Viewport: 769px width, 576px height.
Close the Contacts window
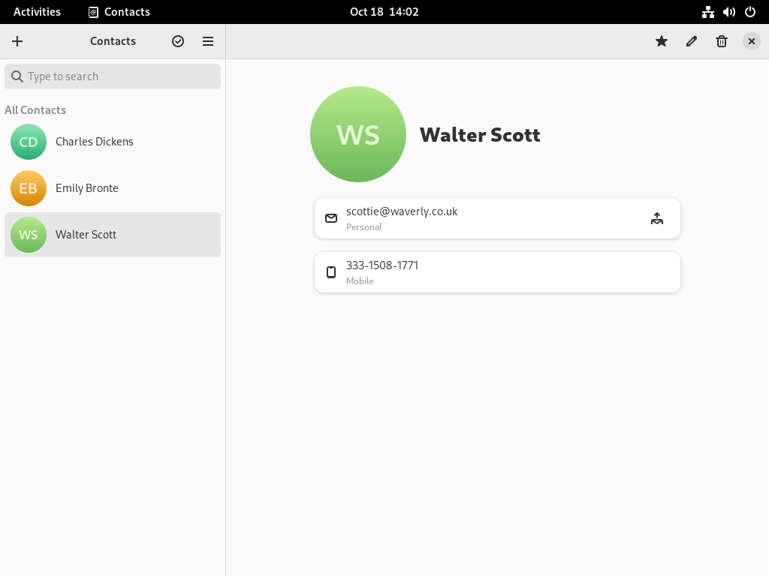point(751,41)
